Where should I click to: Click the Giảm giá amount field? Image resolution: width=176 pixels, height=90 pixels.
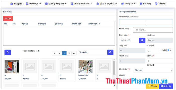pos(153,51)
